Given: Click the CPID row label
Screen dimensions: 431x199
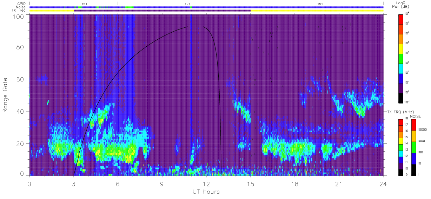Looking at the screenshot, I should click(21, 4).
